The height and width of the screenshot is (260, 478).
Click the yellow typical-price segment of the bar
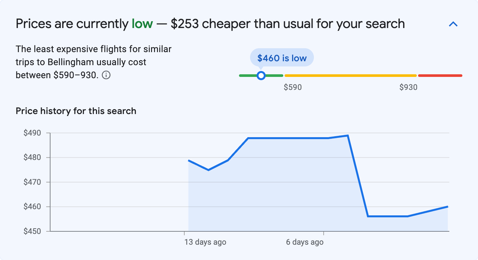(350, 75)
